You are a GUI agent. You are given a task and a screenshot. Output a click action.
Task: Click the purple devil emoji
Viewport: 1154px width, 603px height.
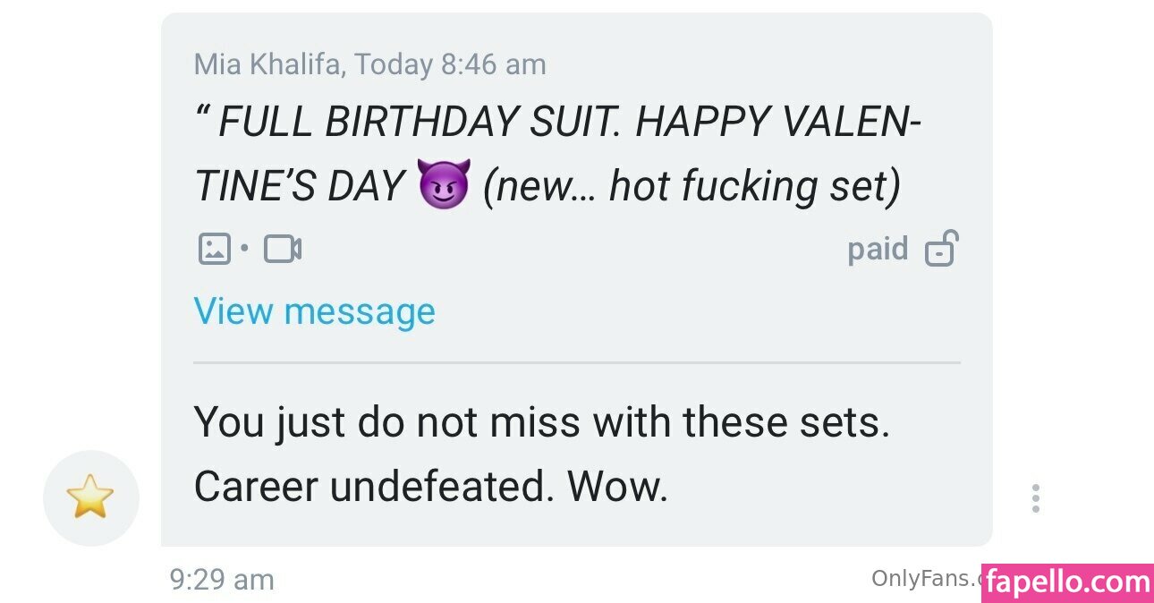pos(443,187)
